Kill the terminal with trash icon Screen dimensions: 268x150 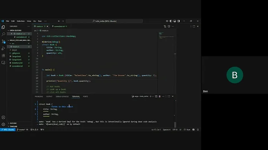(x=160, y=96)
